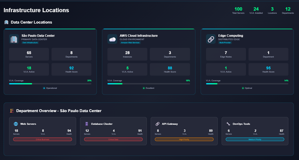Click the AWS V.I.A. Coverage progress bar
Screen dimensions: 299x160
click(149, 84)
